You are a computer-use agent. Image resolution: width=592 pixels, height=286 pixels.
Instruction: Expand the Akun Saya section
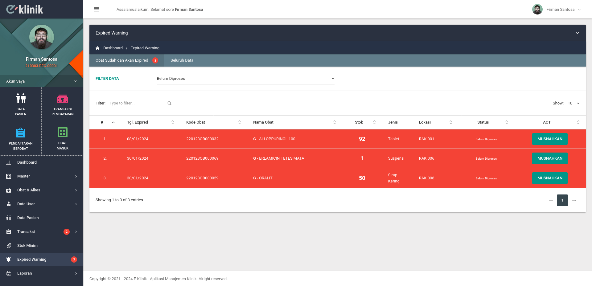42,81
